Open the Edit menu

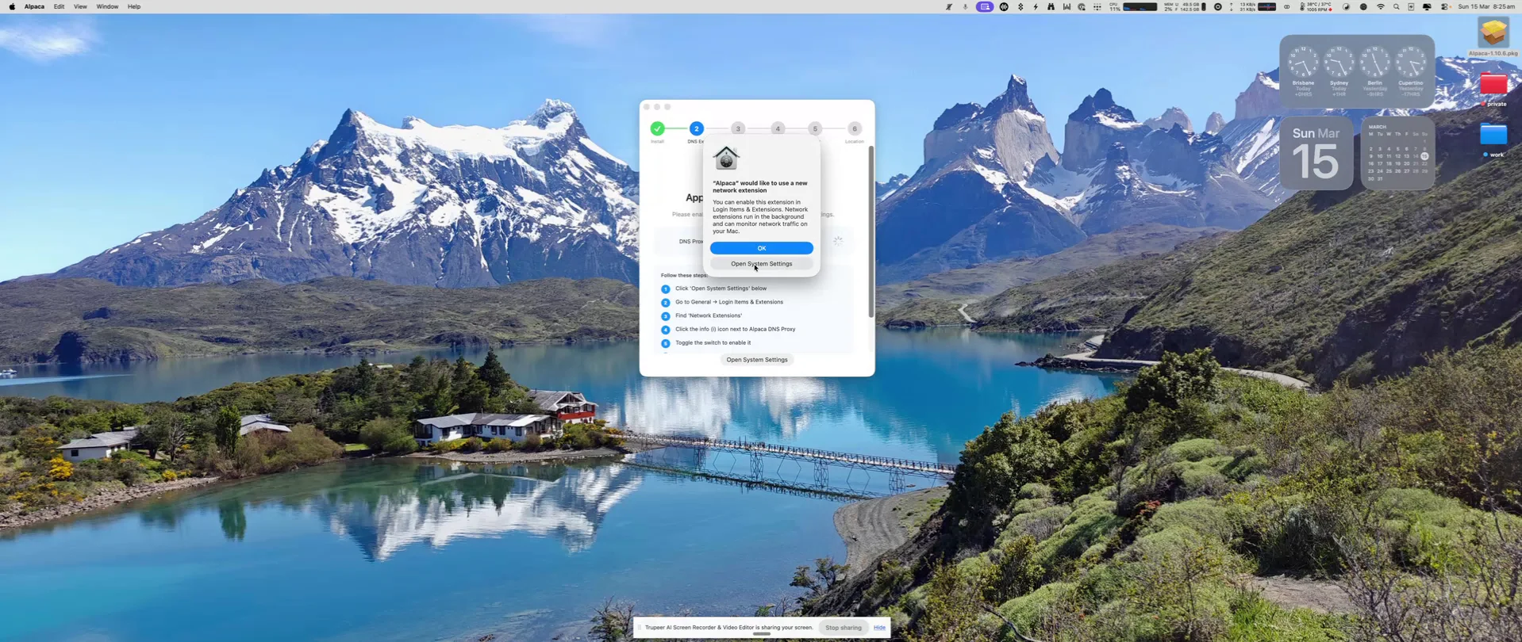pos(59,6)
